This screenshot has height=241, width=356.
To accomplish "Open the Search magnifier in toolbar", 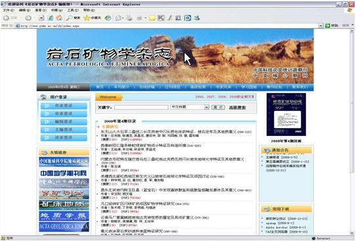I will [x=69, y=18].
